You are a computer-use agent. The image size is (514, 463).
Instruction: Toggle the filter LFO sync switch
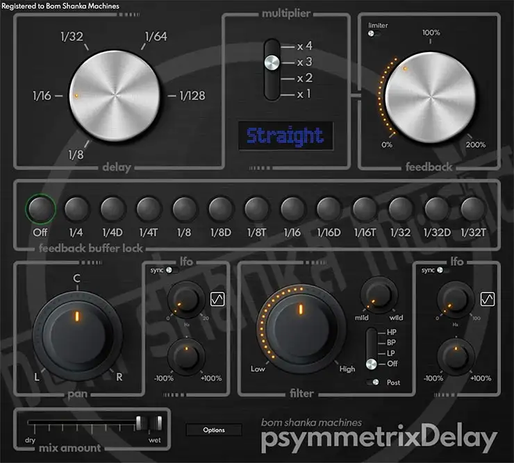[443, 270]
